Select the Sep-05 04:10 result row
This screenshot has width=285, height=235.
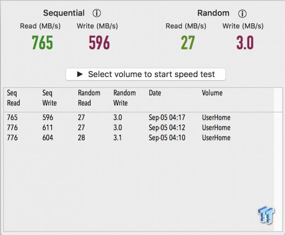pos(138,138)
